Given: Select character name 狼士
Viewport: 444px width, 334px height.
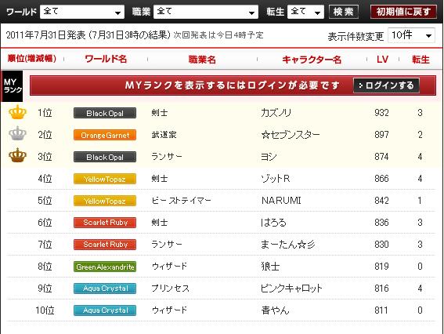Looking at the screenshot, I should pyautogui.click(x=270, y=267).
